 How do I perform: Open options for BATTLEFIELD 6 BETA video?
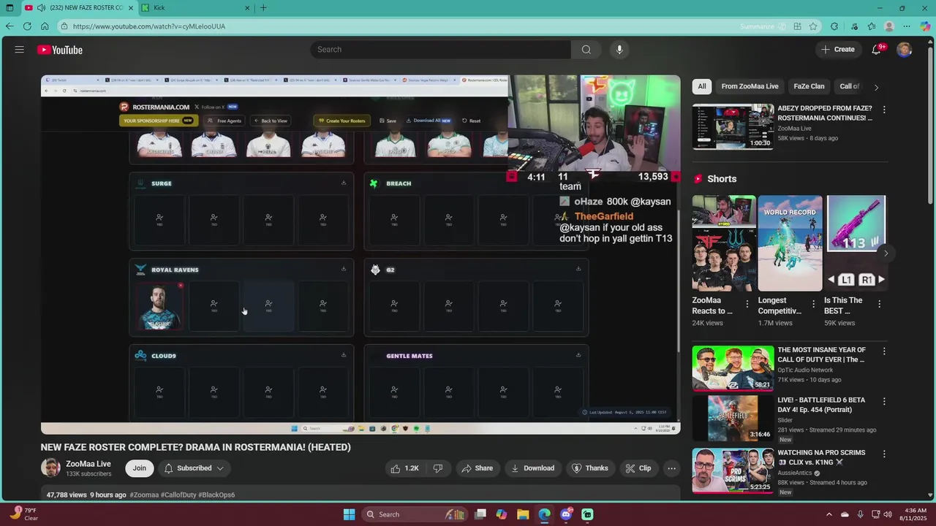[884, 402]
